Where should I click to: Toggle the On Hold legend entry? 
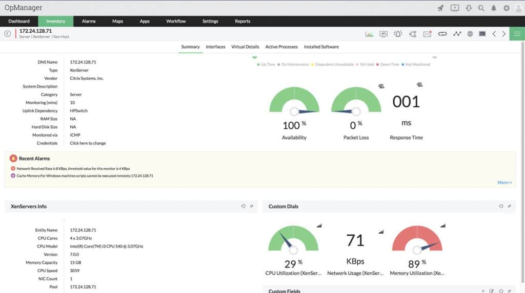point(365,64)
